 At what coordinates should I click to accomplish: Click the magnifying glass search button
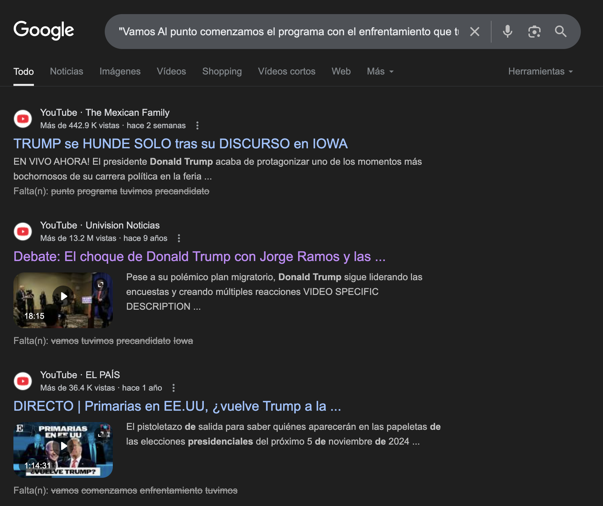point(561,32)
